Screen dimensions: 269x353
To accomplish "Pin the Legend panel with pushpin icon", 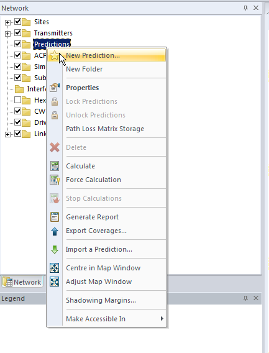I will coord(245,298).
